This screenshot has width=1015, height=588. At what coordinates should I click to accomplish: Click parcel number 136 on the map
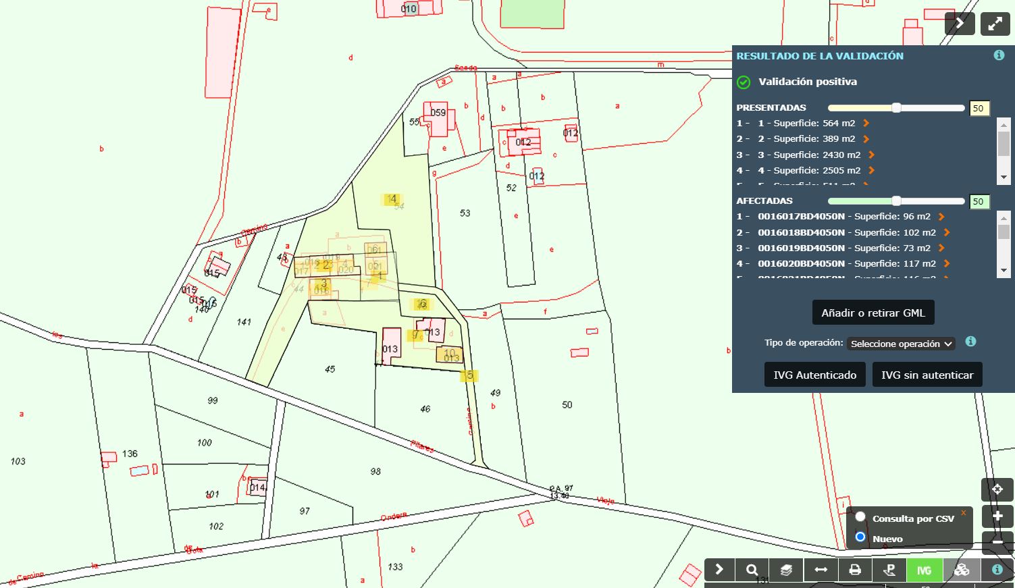coord(130,454)
